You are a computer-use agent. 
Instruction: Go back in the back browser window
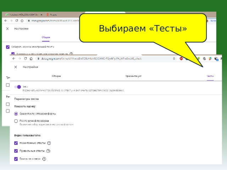click(x=6, y=21)
